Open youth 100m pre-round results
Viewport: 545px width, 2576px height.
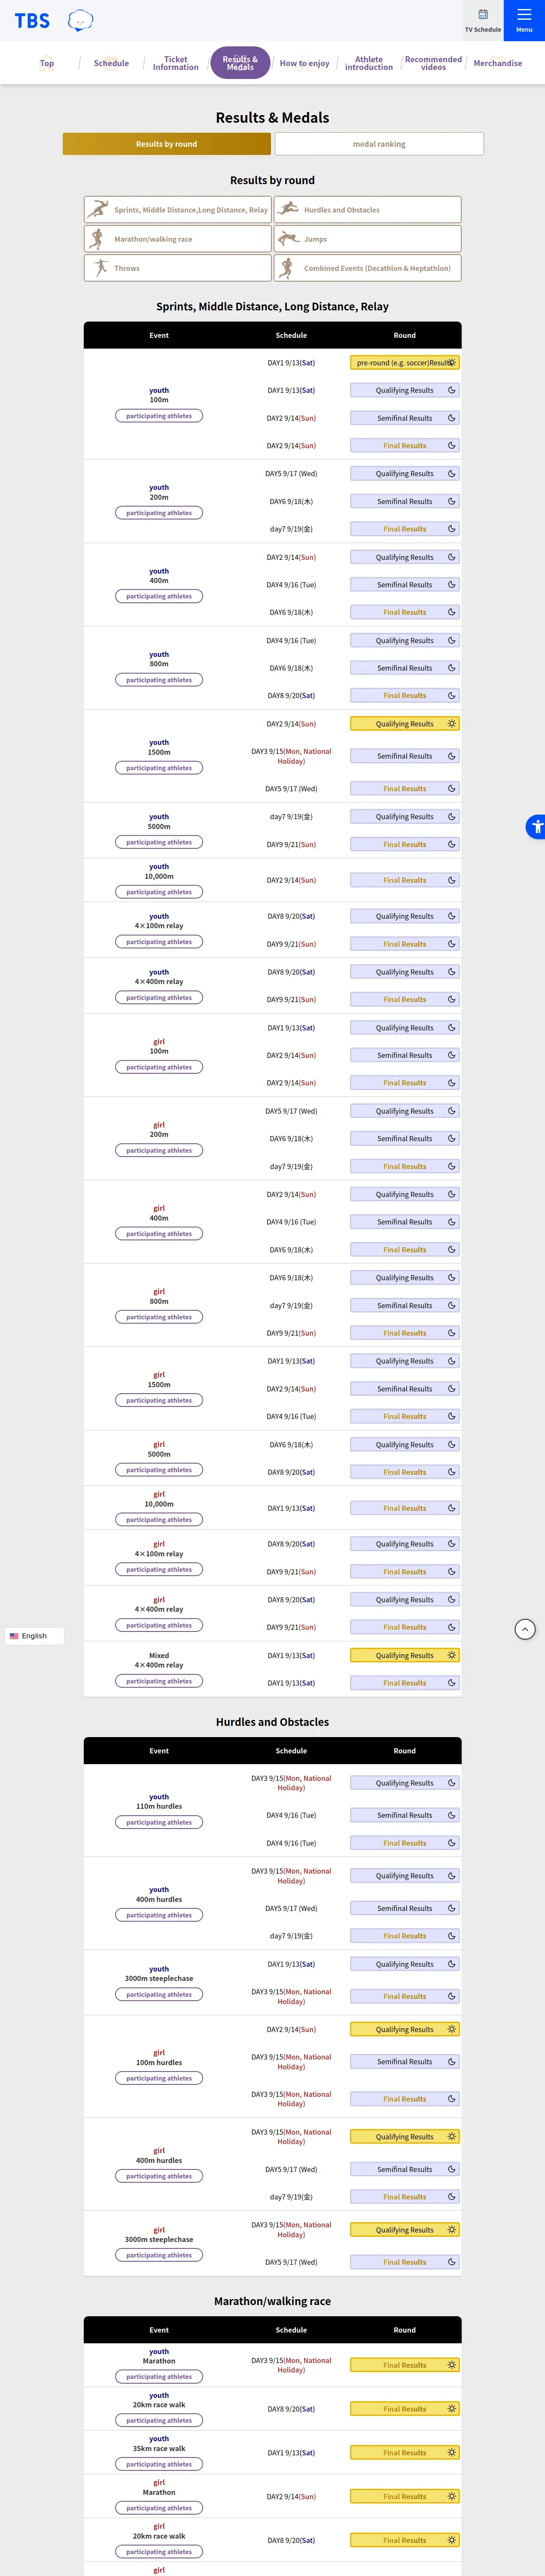click(404, 363)
